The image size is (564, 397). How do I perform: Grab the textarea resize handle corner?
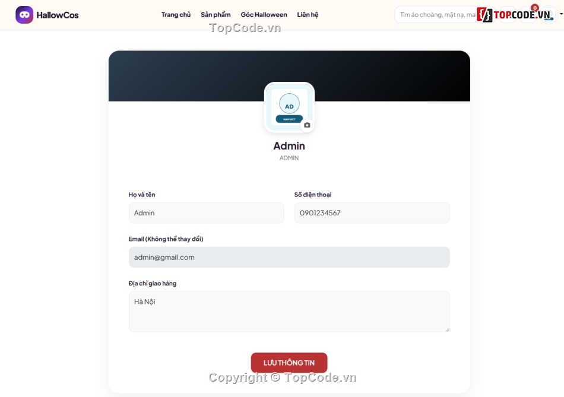[447, 329]
